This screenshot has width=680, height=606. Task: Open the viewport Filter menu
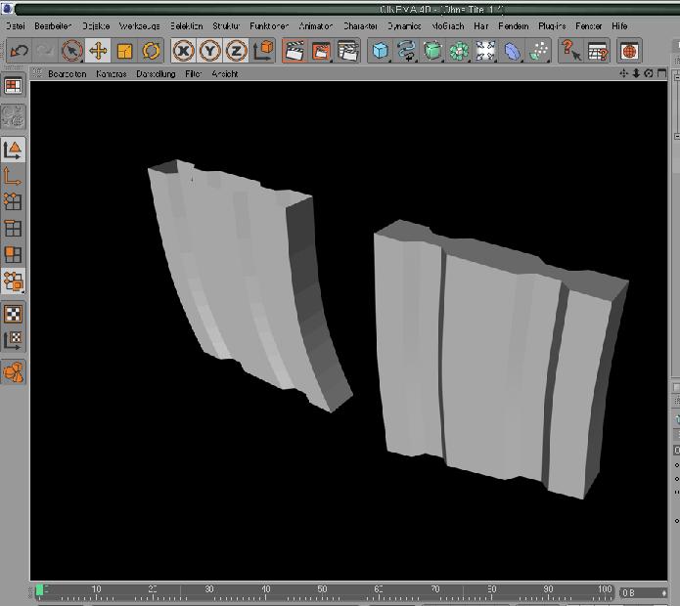pos(193,74)
